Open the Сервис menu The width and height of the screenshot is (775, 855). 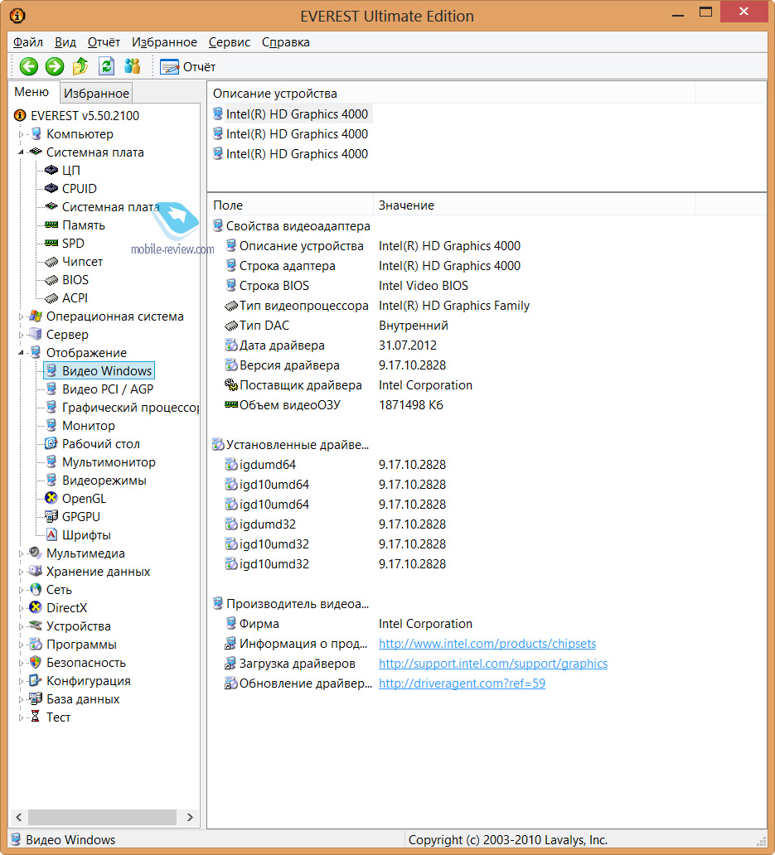tap(229, 42)
